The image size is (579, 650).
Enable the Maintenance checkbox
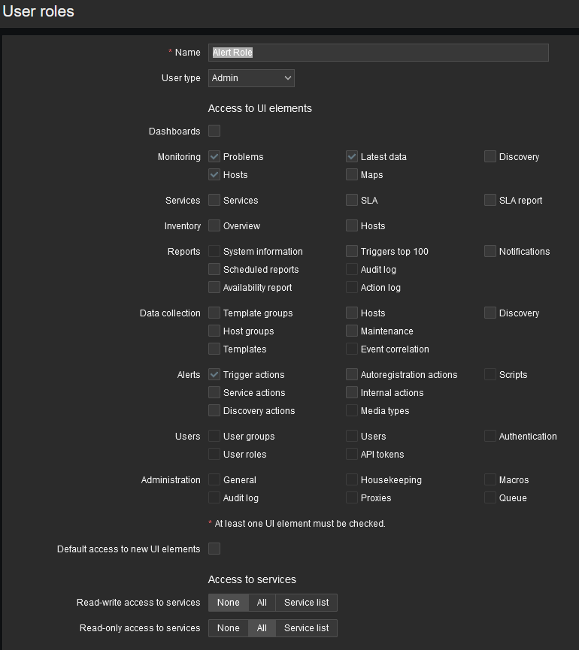(352, 331)
